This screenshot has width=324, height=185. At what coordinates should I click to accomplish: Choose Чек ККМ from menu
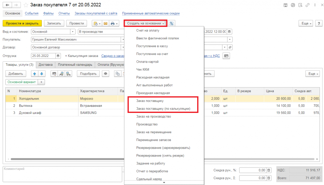[143, 69]
